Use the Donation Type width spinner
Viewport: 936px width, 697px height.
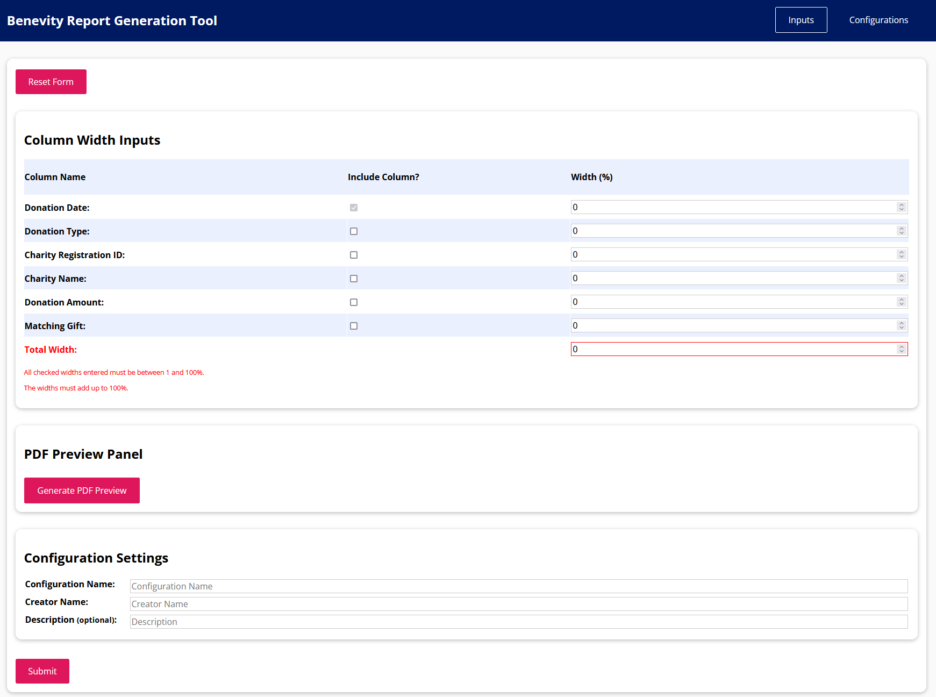902,231
